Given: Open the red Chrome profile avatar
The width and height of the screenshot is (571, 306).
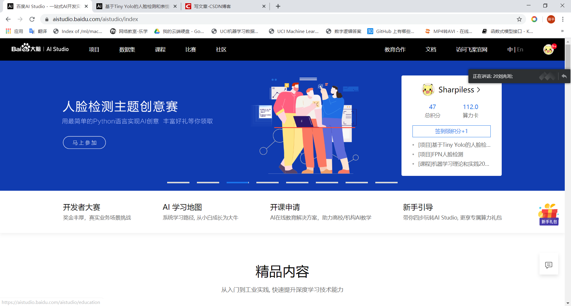Looking at the screenshot, I should pos(551,19).
